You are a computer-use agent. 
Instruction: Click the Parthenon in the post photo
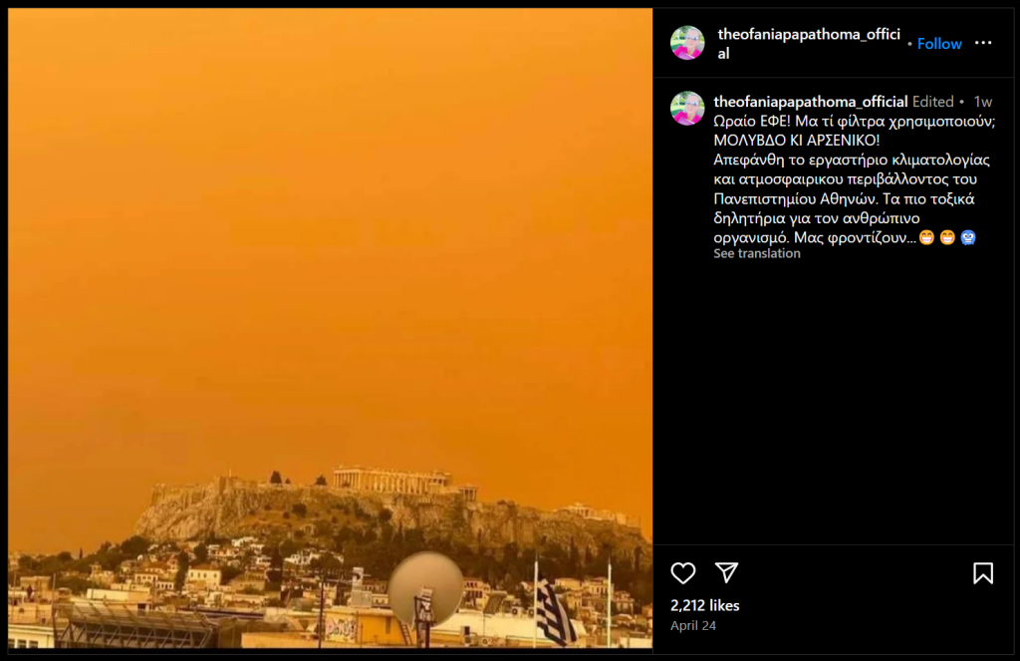pyautogui.click(x=390, y=480)
